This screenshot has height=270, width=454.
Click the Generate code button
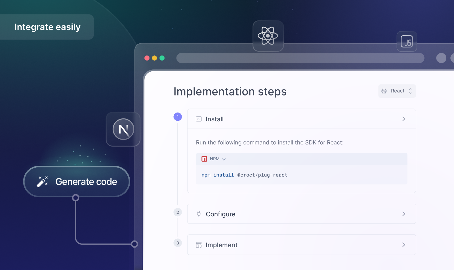[x=77, y=182]
